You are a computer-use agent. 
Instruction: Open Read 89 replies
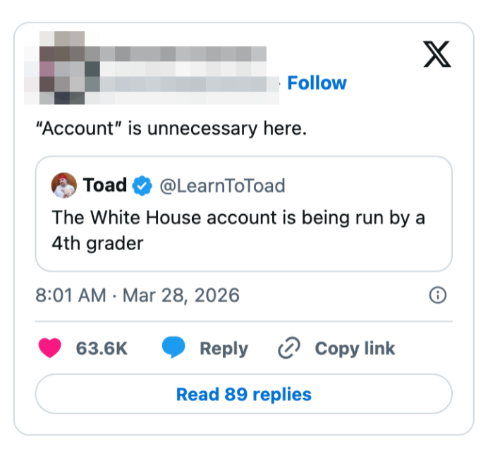[243, 394]
